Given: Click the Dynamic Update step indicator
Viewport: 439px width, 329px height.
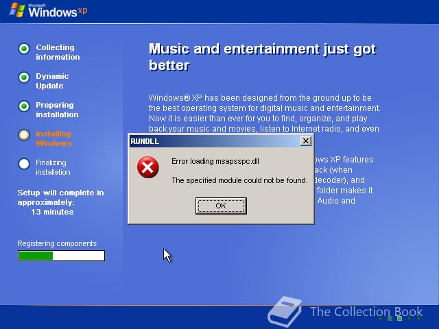Looking at the screenshot, I should [24, 77].
